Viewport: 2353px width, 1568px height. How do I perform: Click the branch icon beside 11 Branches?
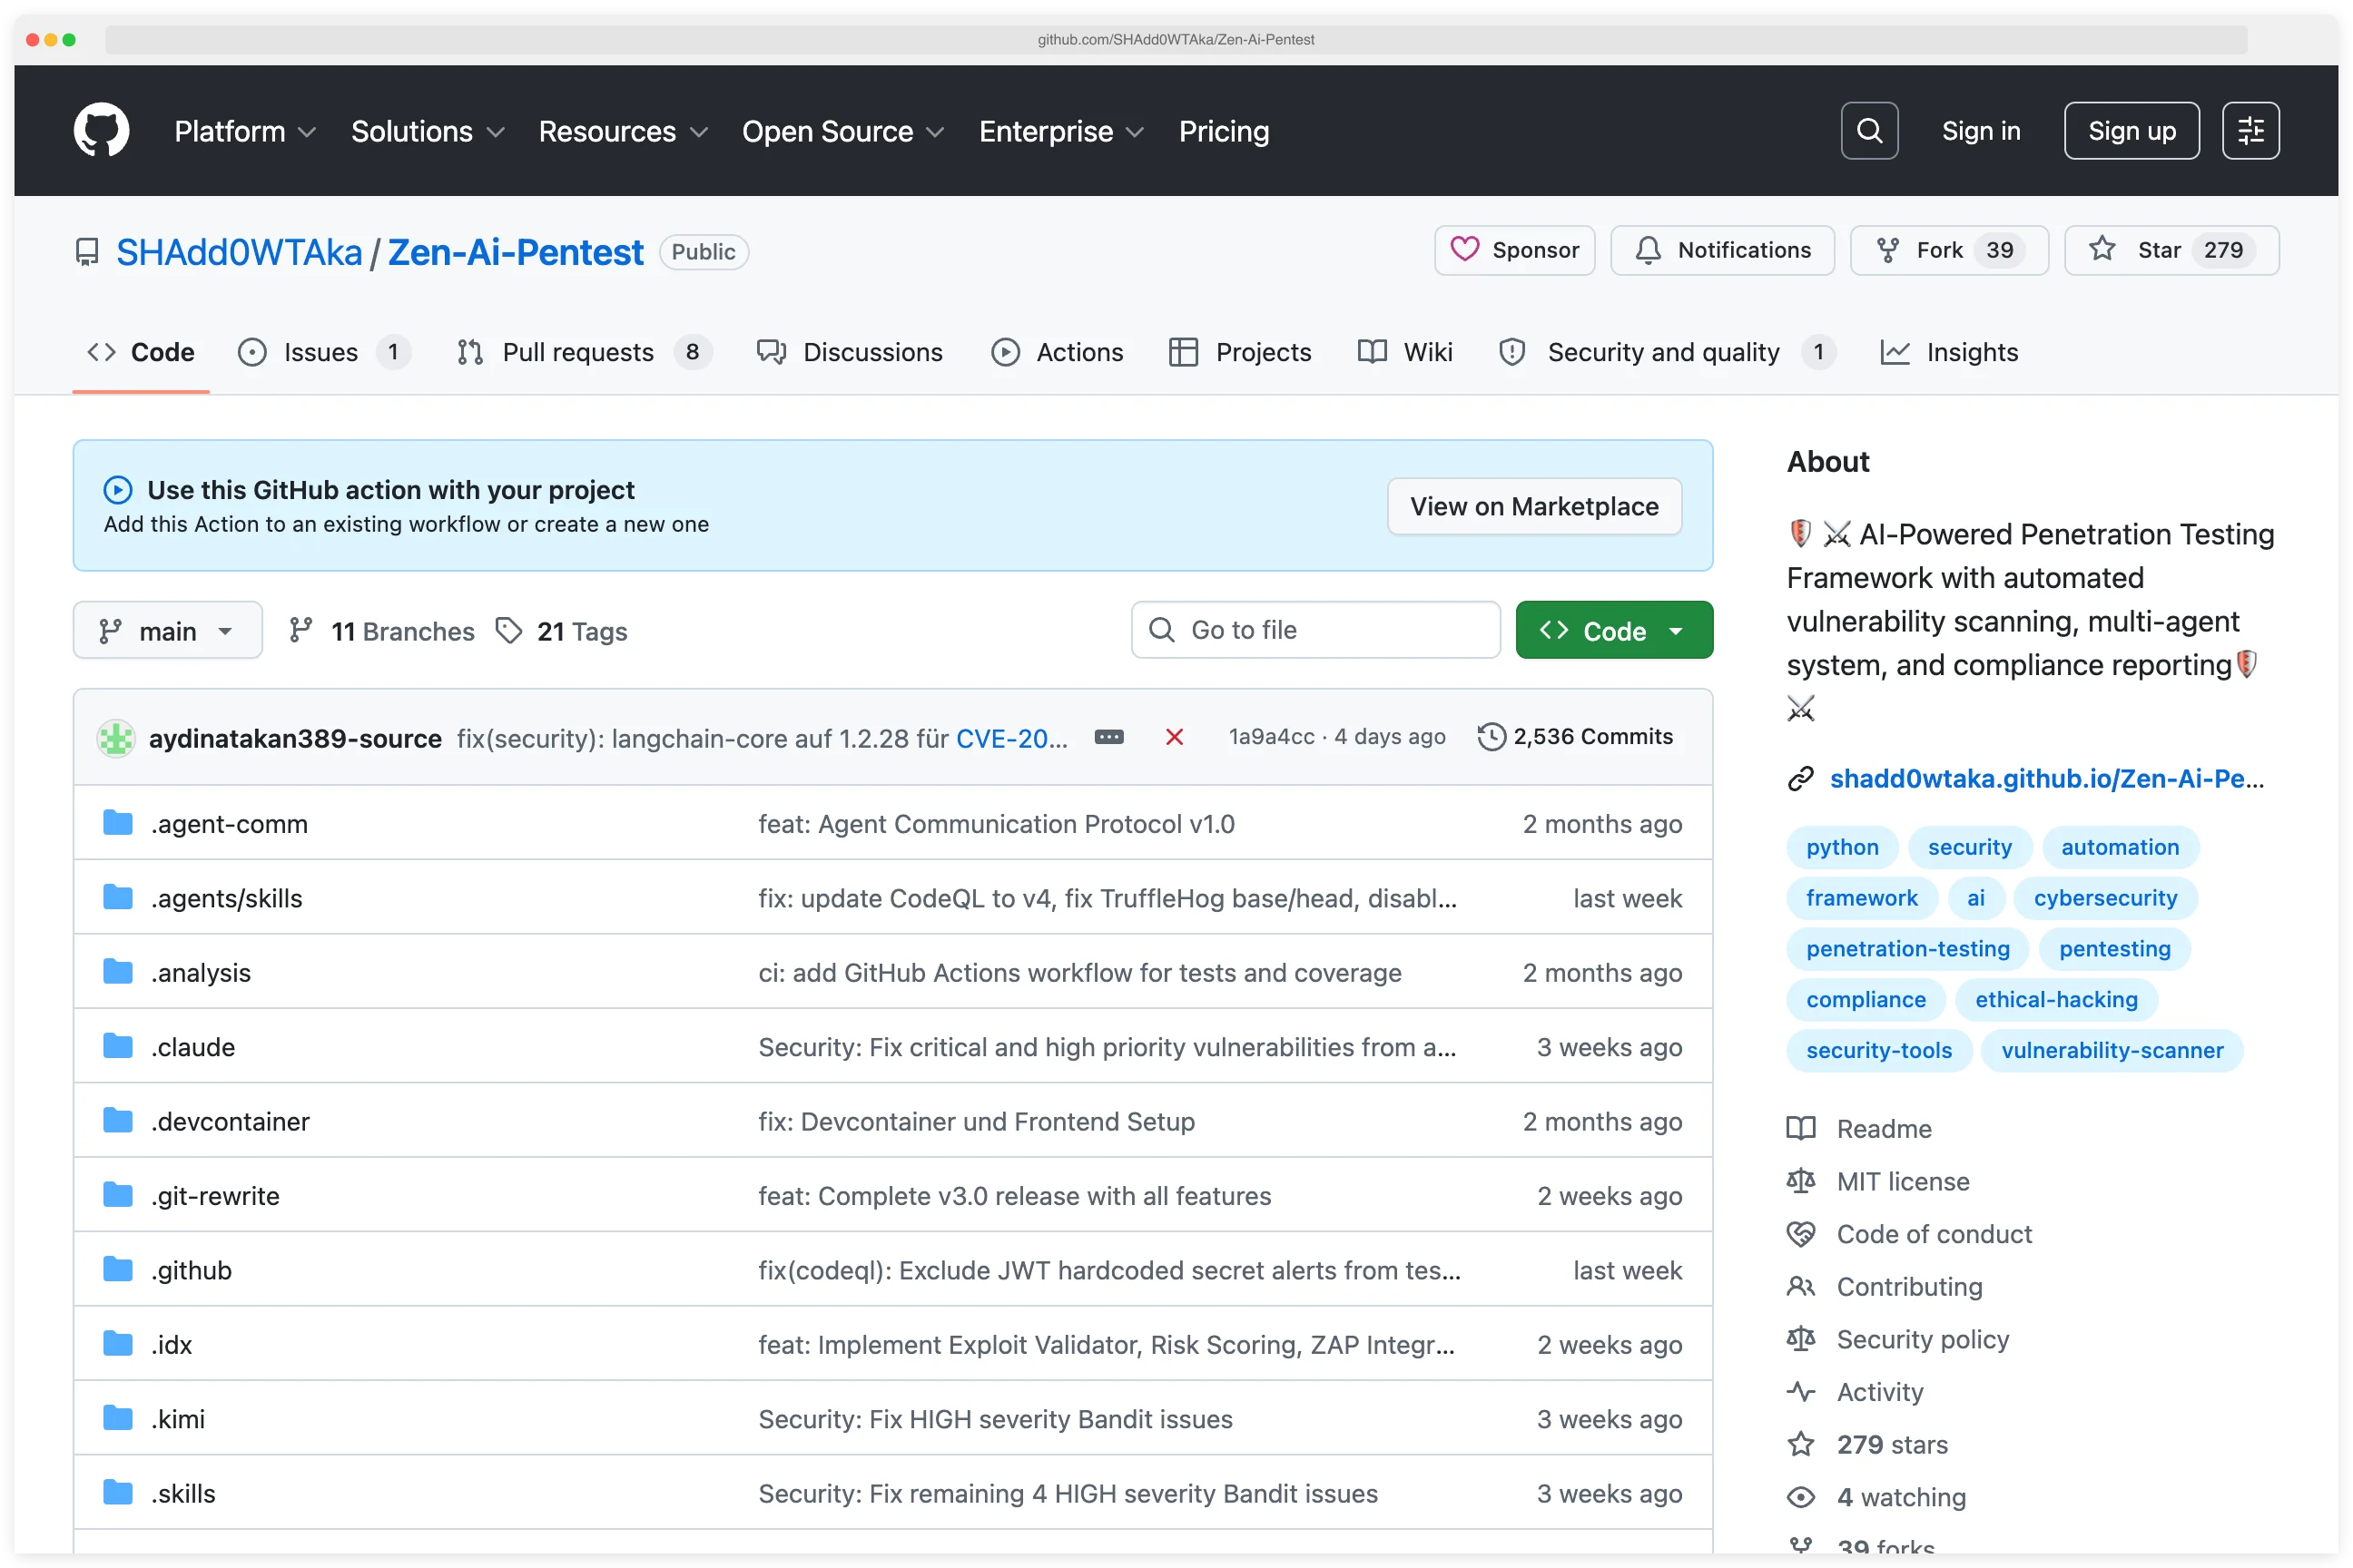pyautogui.click(x=300, y=630)
